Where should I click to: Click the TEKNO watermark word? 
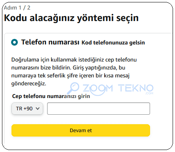136,88
